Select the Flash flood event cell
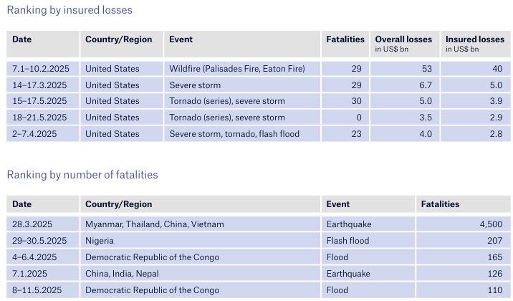 368,241
